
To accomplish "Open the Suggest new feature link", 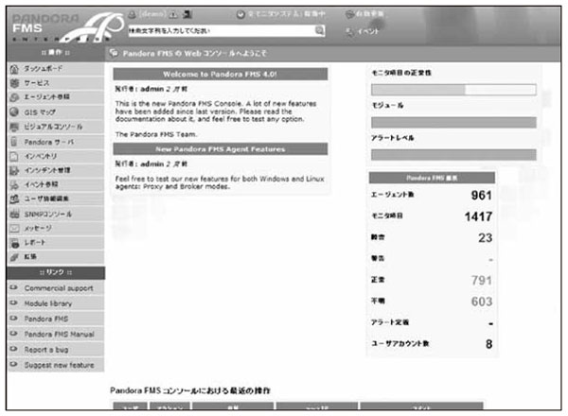I will point(60,365).
